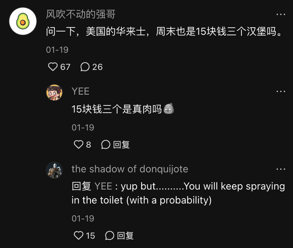The width and height of the screenshot is (293, 248).
Task: Click the 回复 label under YEE's reply
Action: [x=121, y=145]
